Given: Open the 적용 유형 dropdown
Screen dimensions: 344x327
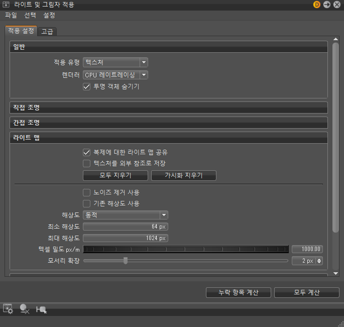Looking at the screenshot, I should point(116,62).
